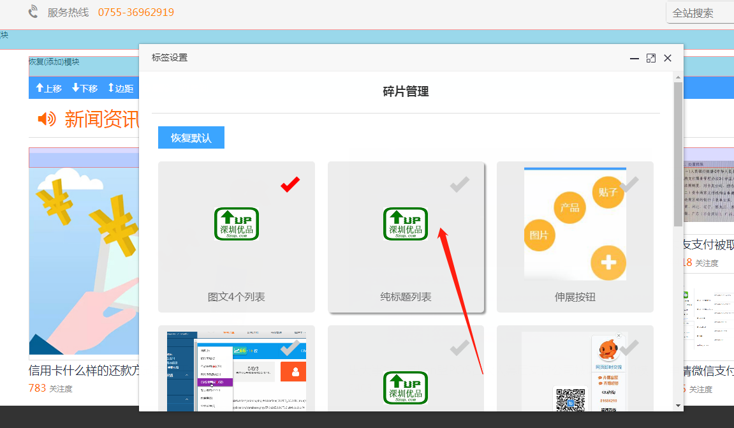Click the 上移 move-up arrow icon
Image resolution: width=734 pixels, height=428 pixels.
click(x=40, y=88)
